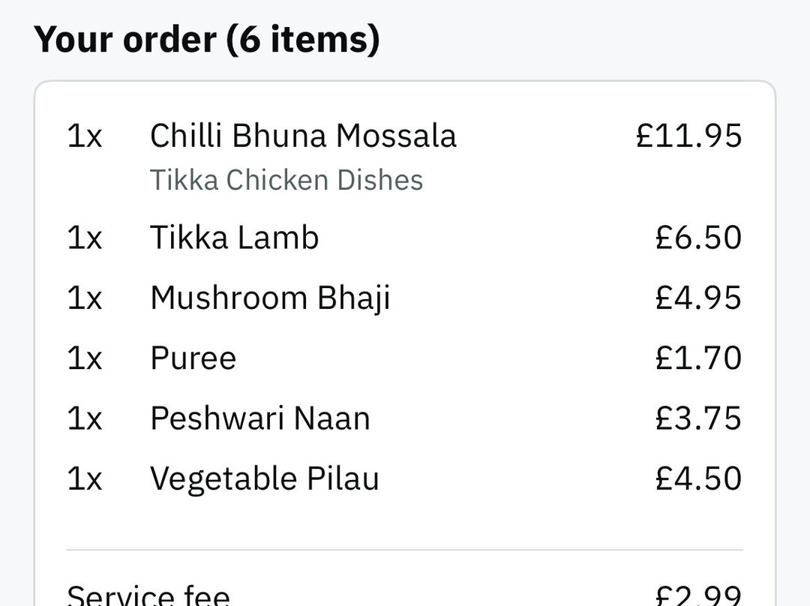This screenshot has width=810, height=606.
Task: Click the £11.95 price of Chilli Bhuna
Action: click(x=688, y=136)
